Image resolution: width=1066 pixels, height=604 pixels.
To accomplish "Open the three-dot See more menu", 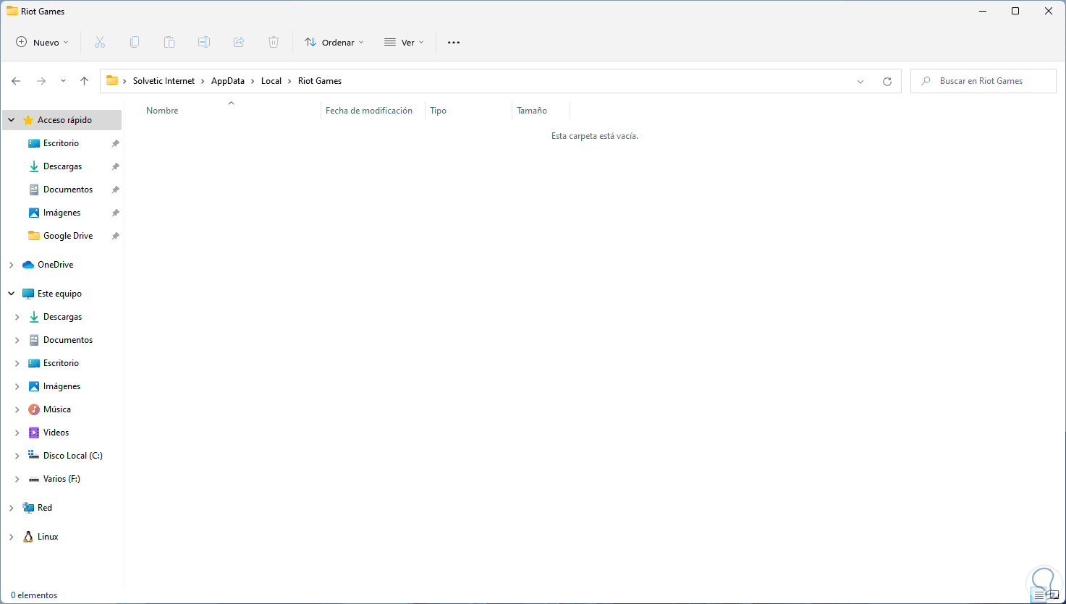I will (454, 43).
